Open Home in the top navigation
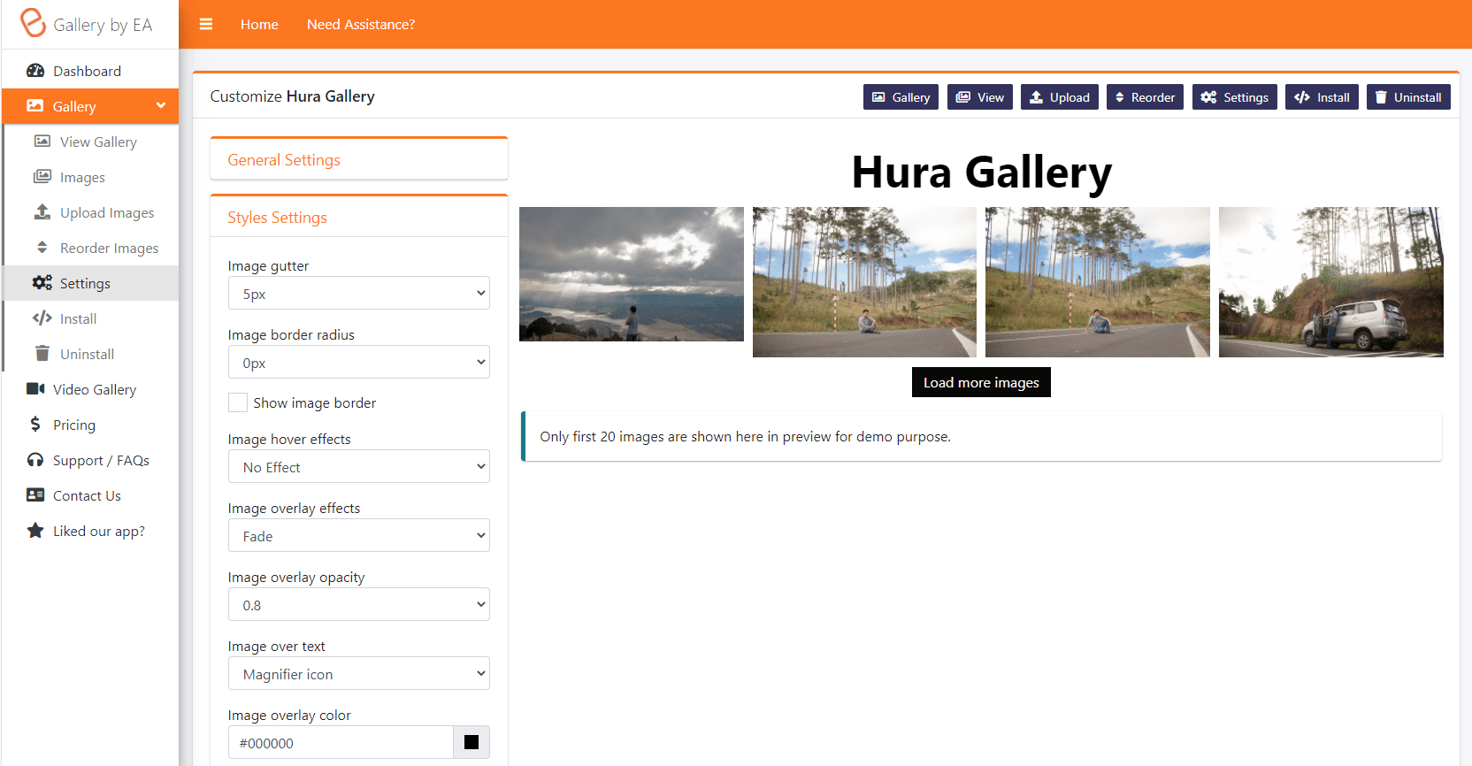 click(x=259, y=24)
